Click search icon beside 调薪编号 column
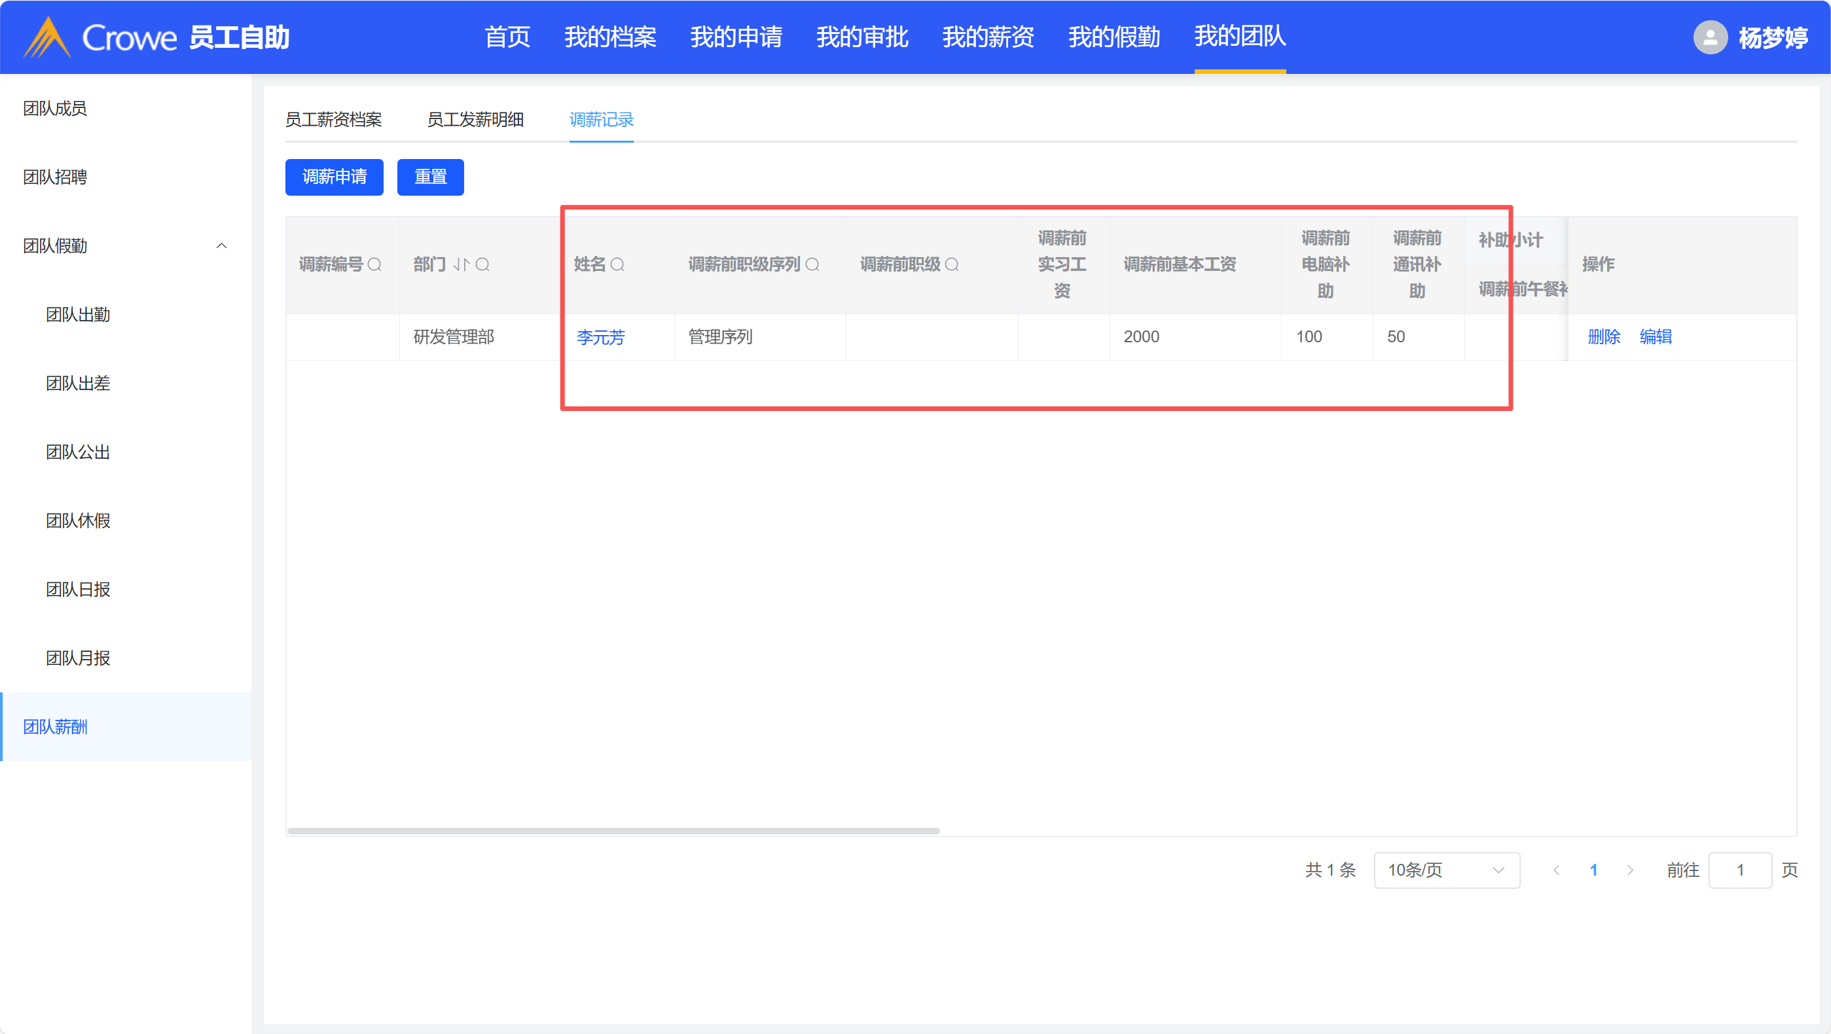Screen dimensions: 1831x1034 pyautogui.click(x=374, y=264)
